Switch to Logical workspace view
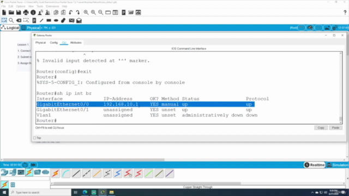The height and width of the screenshot is (196, 349). [x=10, y=28]
